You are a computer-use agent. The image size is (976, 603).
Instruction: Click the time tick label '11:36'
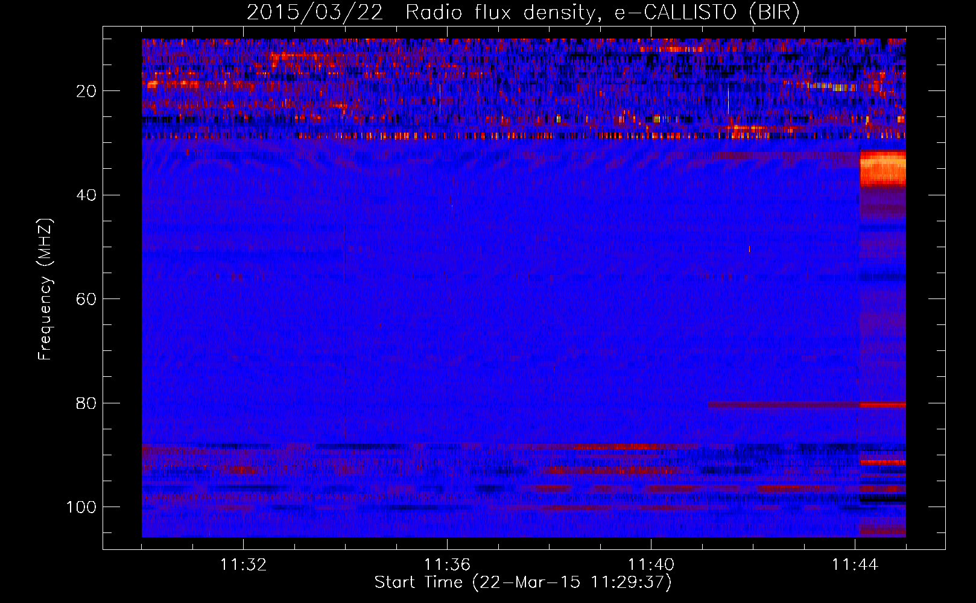447,565
